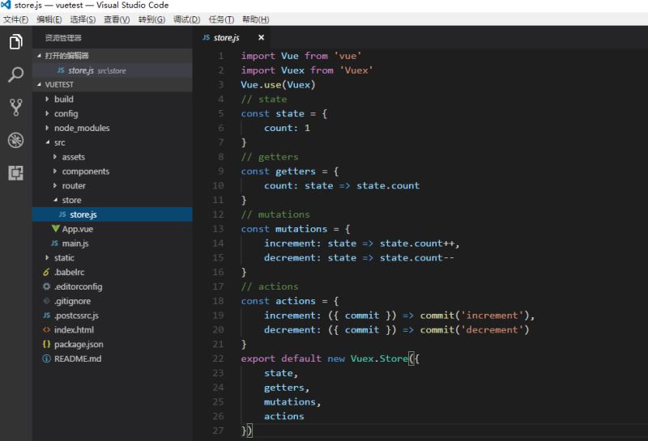This screenshot has height=441, width=648.
Task: Click the '// getters' comment line
Action: tap(270, 157)
